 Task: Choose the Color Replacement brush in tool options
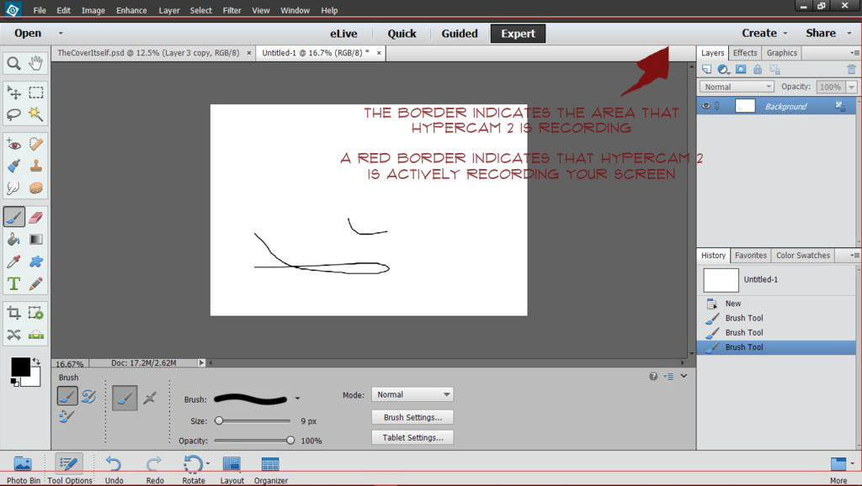tap(66, 416)
